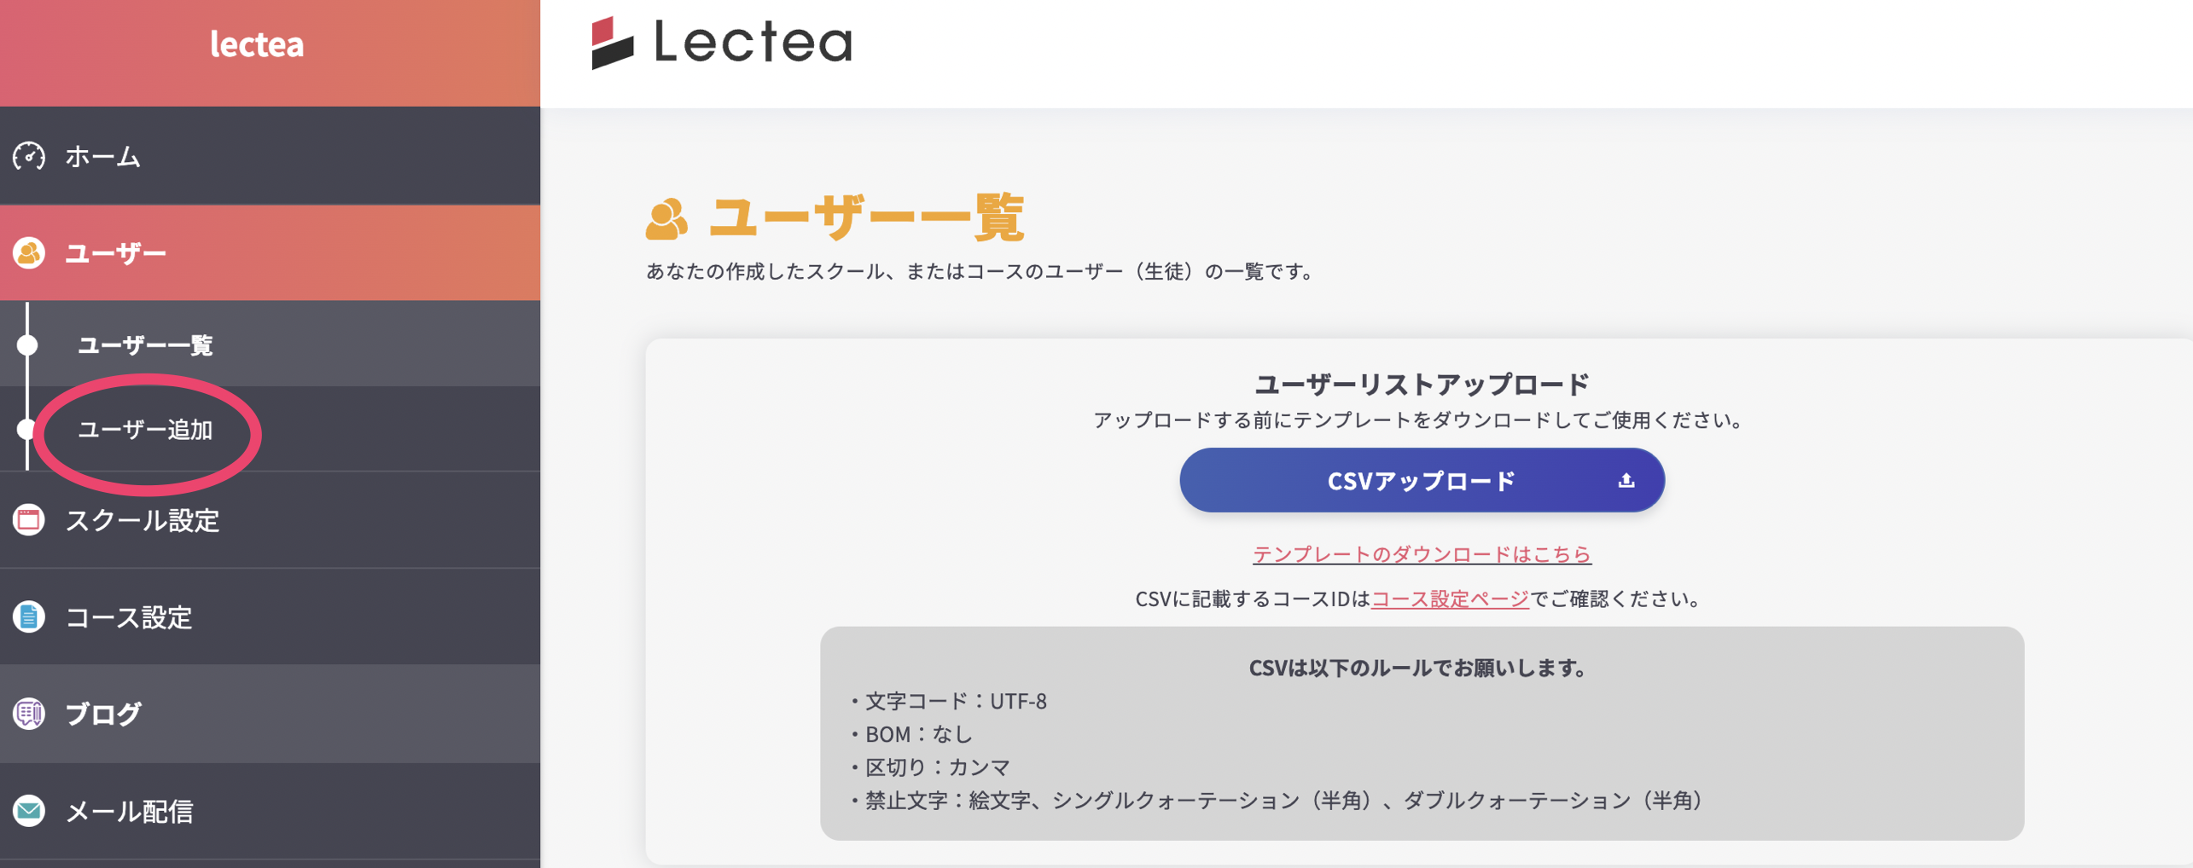Viewport: 2193px width, 868px height.
Task: Click the Blog icon in sidebar
Action: coord(29,714)
